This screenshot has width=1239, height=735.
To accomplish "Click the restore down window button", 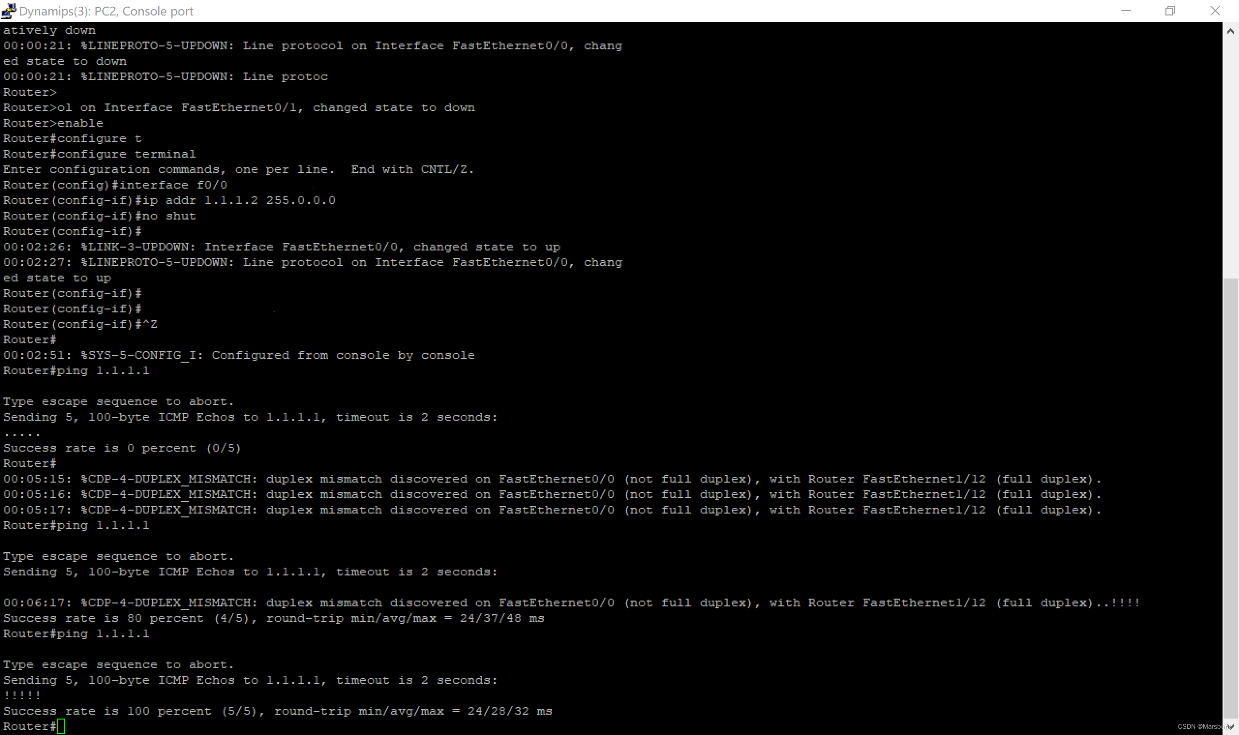I will click(1171, 11).
